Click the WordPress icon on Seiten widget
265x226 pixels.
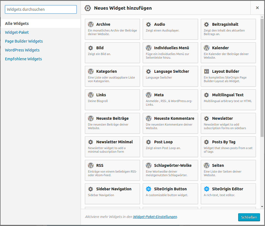coord(207,165)
